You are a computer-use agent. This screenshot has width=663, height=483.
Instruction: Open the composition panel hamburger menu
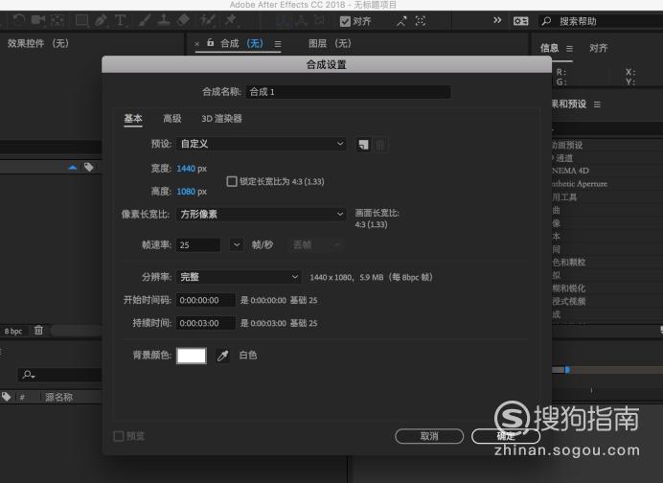pyautogui.click(x=278, y=43)
